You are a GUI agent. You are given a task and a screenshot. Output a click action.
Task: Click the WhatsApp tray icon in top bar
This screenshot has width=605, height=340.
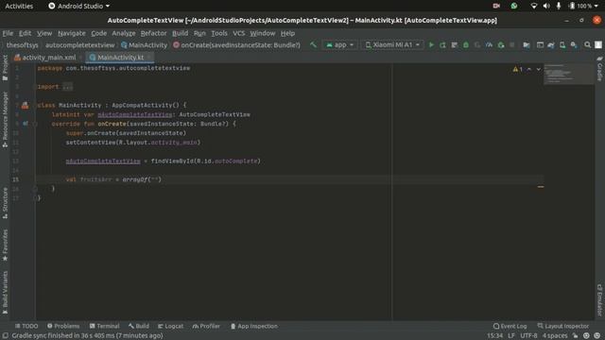pos(514,6)
